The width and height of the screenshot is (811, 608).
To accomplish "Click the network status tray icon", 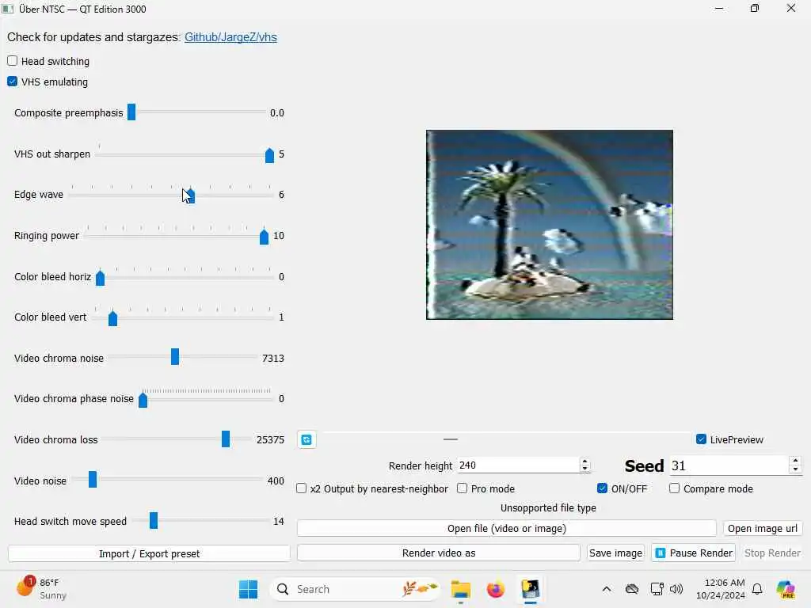I will (657, 589).
